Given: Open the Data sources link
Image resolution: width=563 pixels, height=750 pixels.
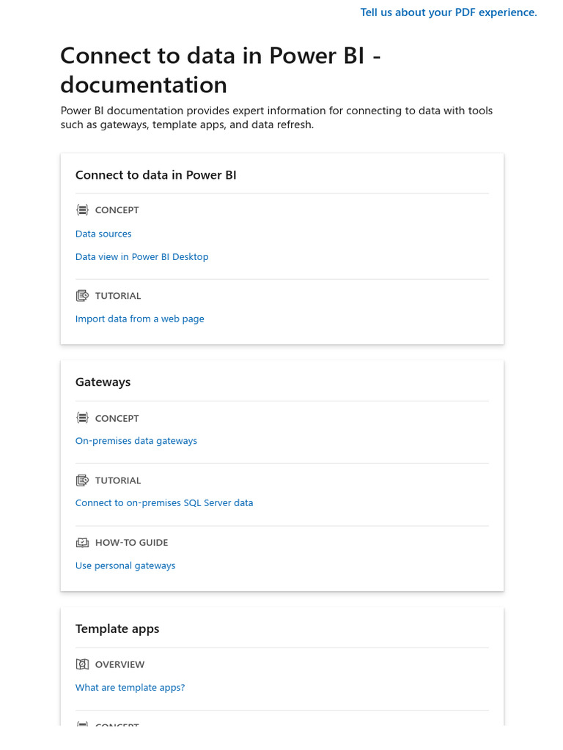Looking at the screenshot, I should click(x=103, y=234).
